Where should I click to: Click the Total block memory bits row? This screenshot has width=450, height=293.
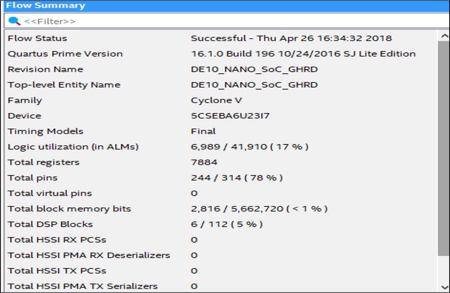pyautogui.click(x=69, y=209)
